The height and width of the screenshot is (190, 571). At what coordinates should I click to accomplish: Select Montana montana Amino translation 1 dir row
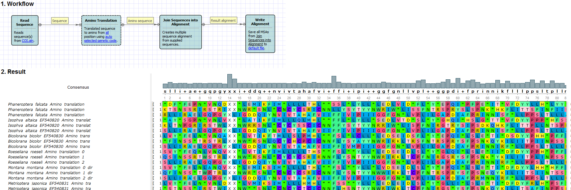(50, 173)
